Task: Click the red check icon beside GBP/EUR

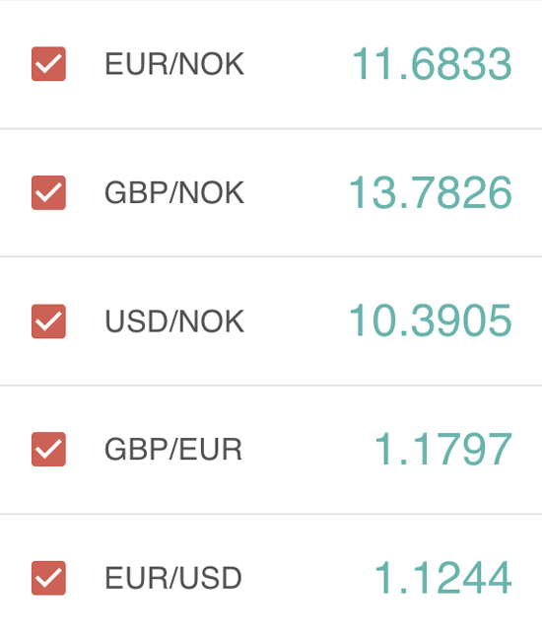Action: tap(48, 449)
